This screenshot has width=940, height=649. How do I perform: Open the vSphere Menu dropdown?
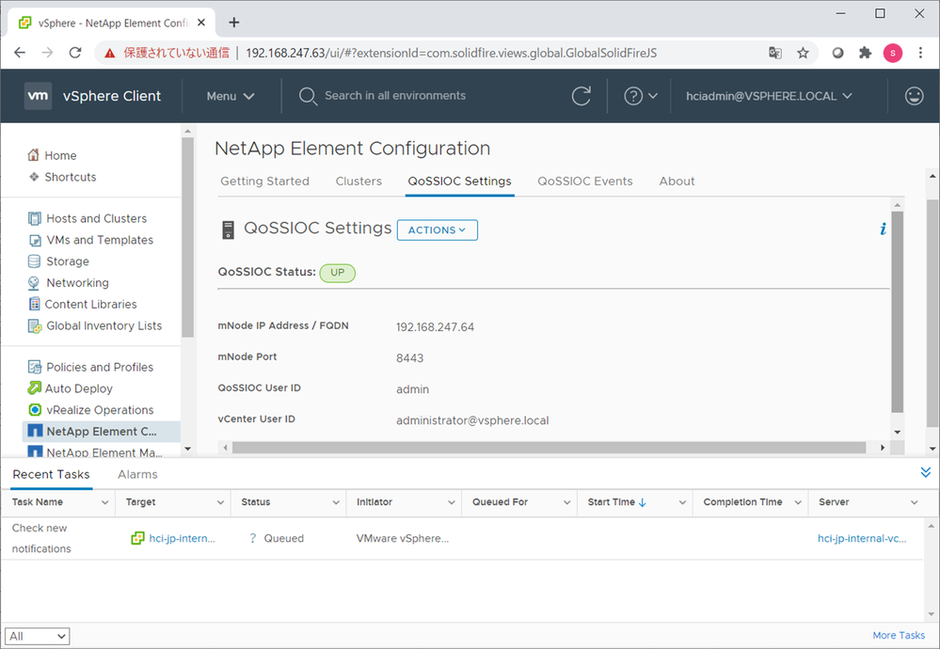click(231, 96)
